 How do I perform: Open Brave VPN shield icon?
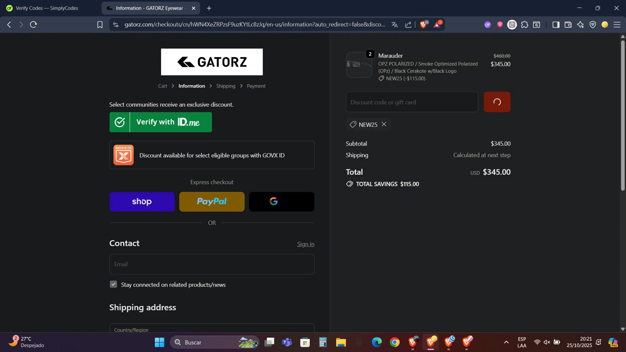[x=593, y=25]
